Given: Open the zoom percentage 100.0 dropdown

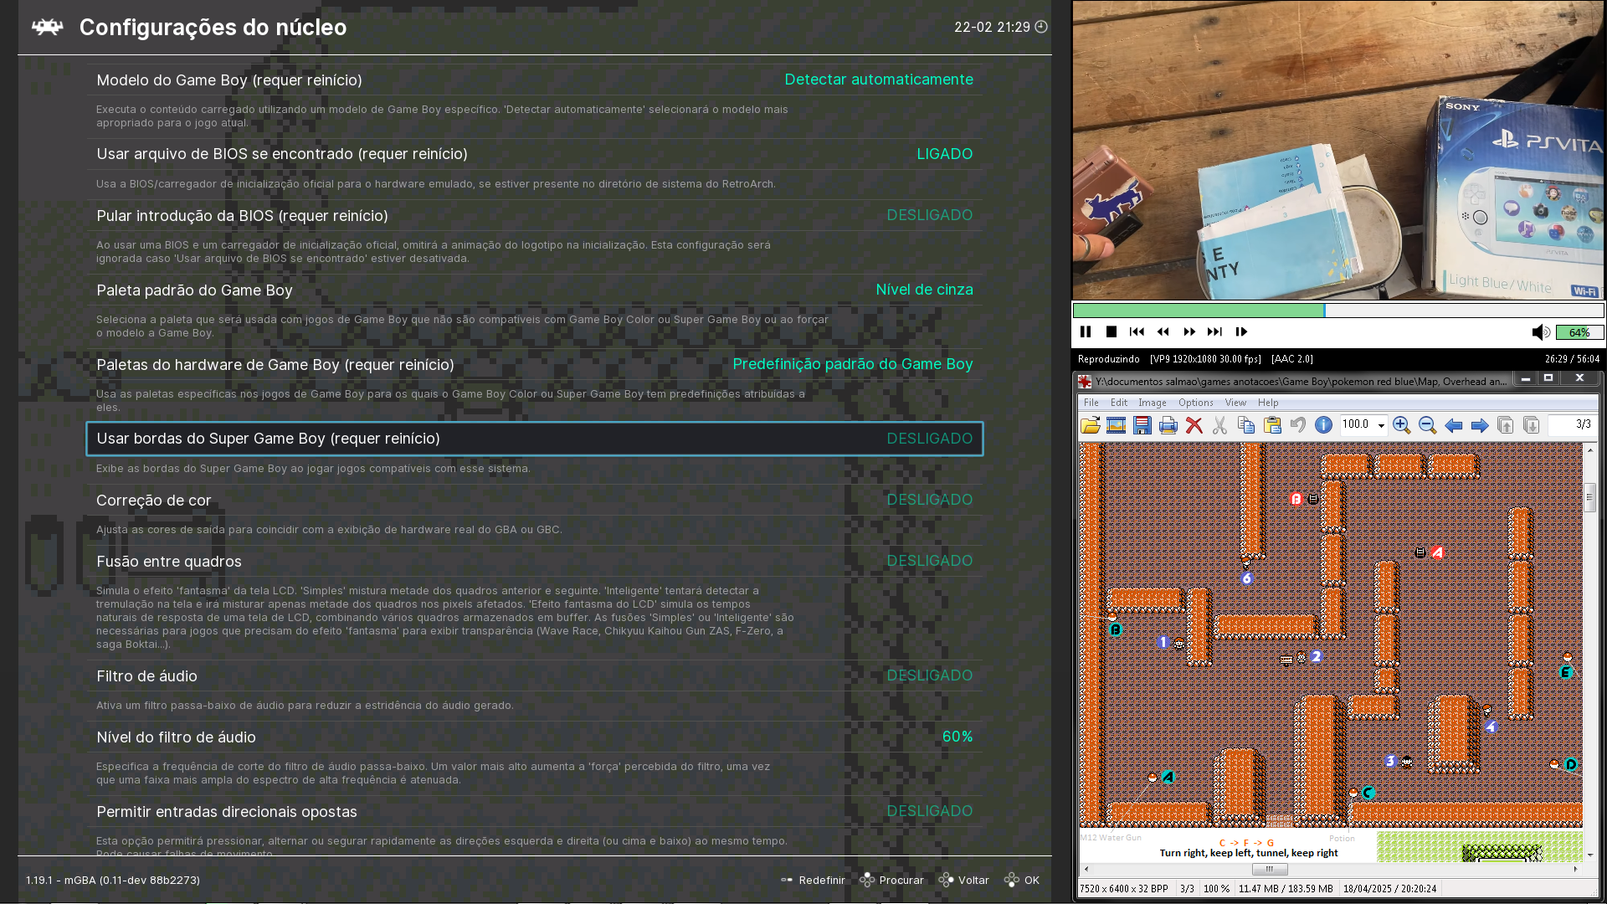Looking at the screenshot, I should (x=1381, y=425).
